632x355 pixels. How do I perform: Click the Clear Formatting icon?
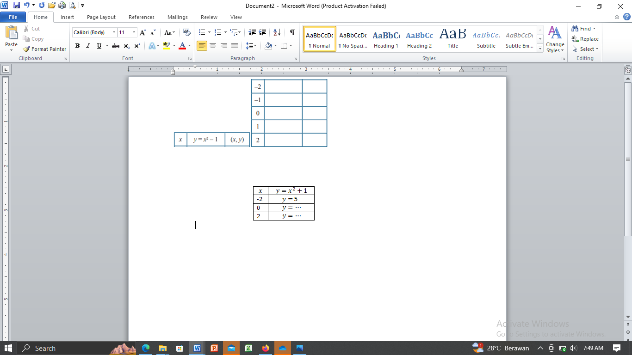pos(186,32)
